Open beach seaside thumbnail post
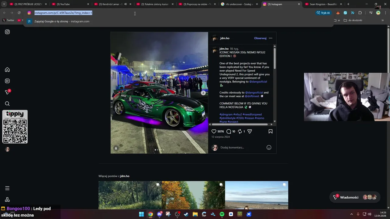Screen dimensions: 390x219 (x=257, y=195)
